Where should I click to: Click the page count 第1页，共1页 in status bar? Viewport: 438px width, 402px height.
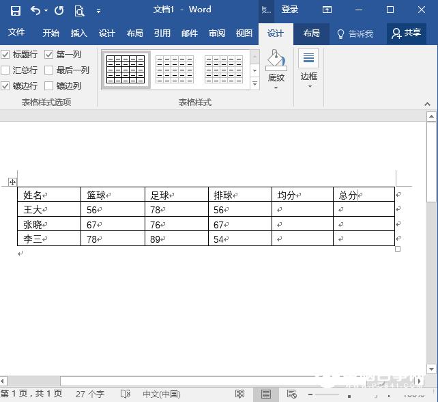pyautogui.click(x=31, y=394)
